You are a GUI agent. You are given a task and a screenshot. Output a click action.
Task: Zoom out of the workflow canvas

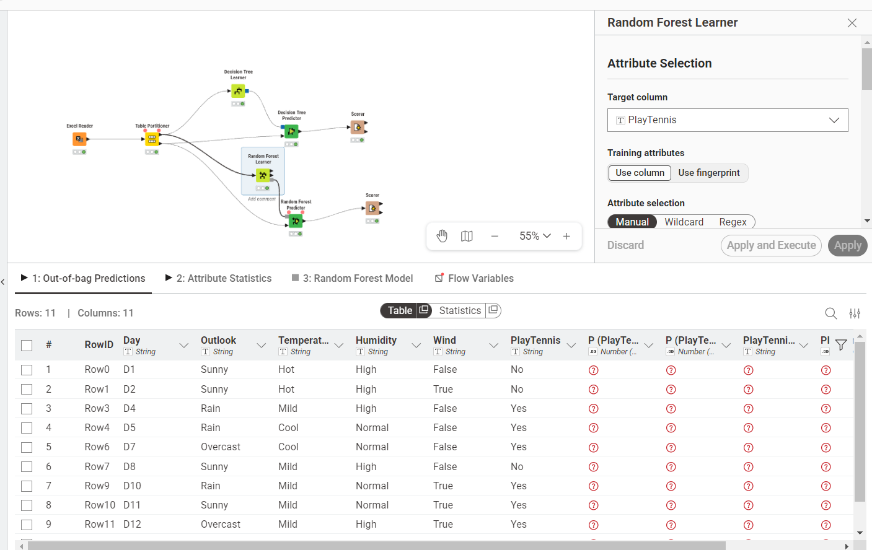pos(495,236)
